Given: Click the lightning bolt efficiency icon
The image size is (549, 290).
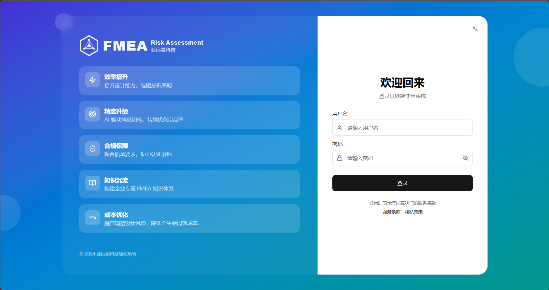Looking at the screenshot, I should (92, 80).
